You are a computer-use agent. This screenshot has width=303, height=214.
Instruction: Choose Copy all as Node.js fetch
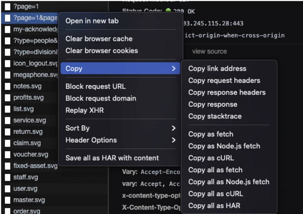click(229, 182)
